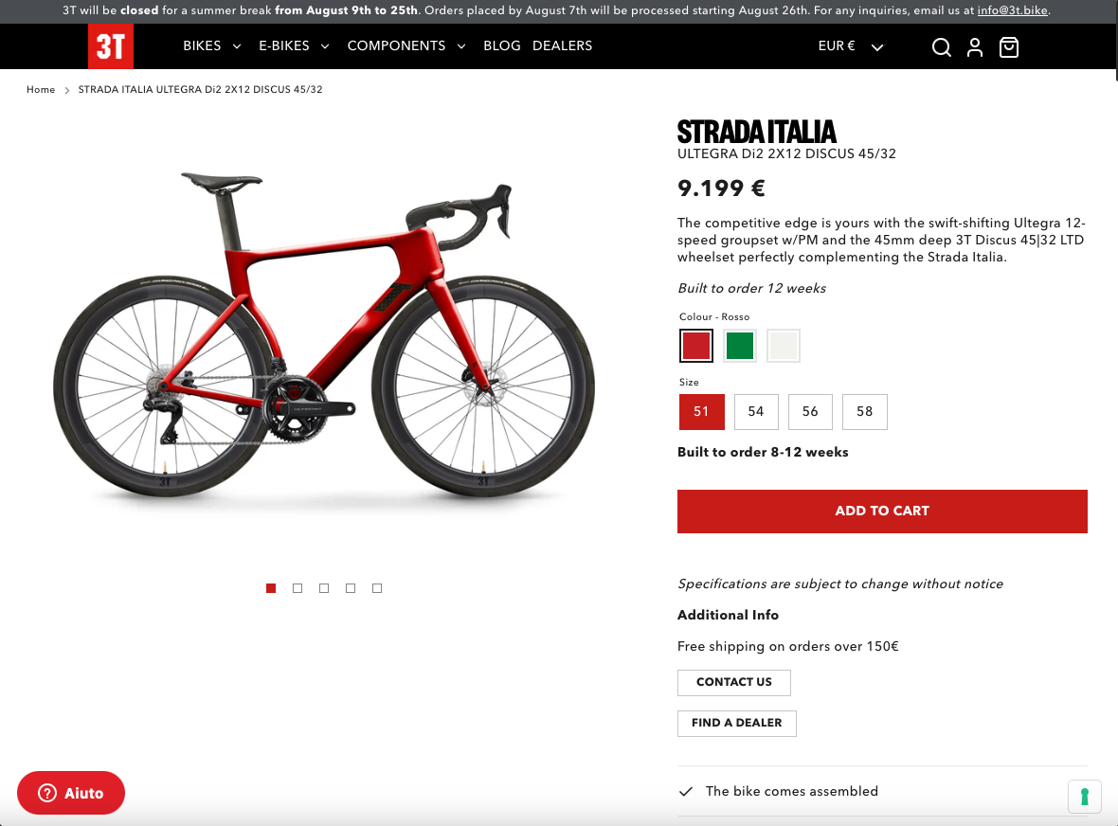The image size is (1118, 826).
Task: Click the breadcrumb separator chevron
Action: point(67,90)
